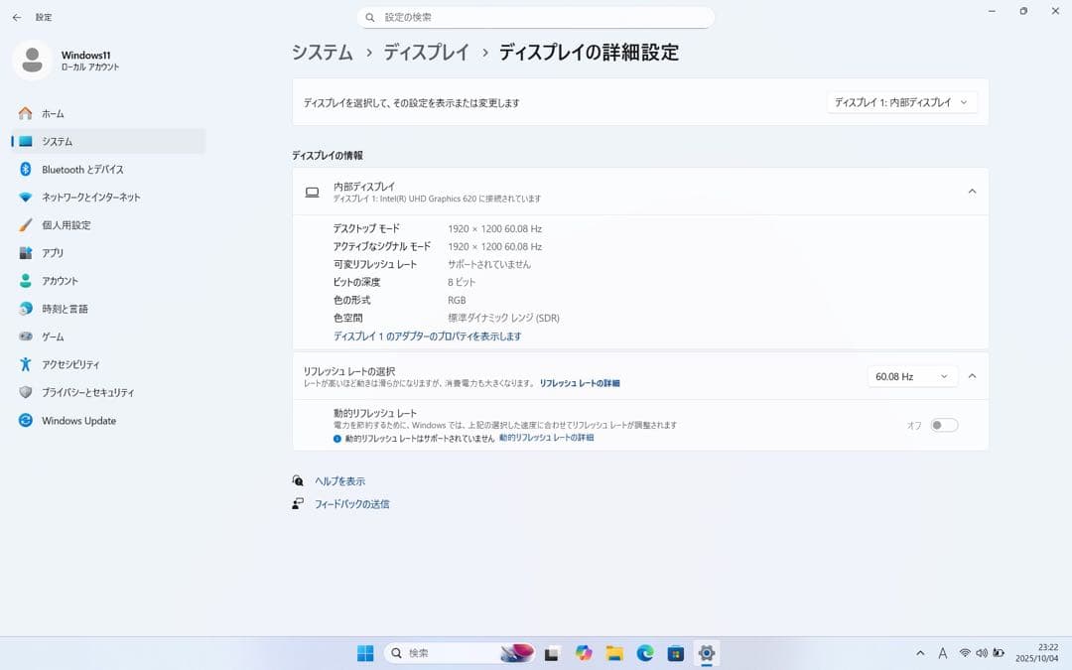
Task: Open the ディスプレイ 1: 内部ディスプレイ selector
Action: [900, 101]
